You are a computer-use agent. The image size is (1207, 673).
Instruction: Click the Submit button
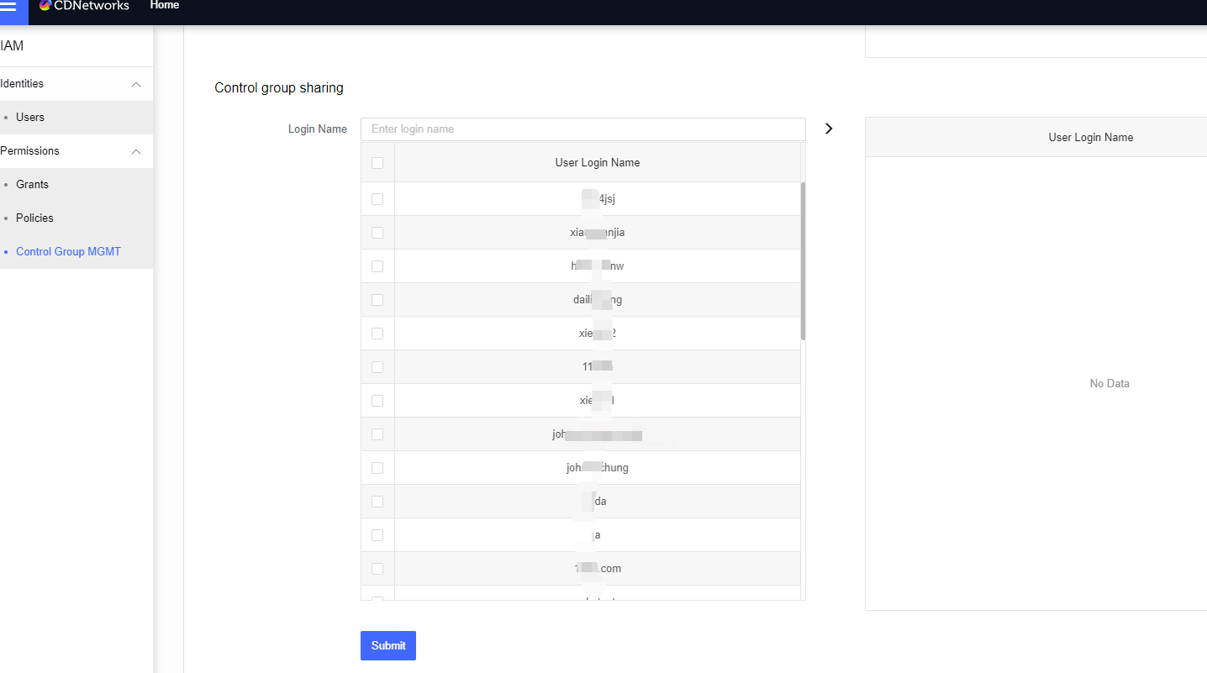click(387, 645)
